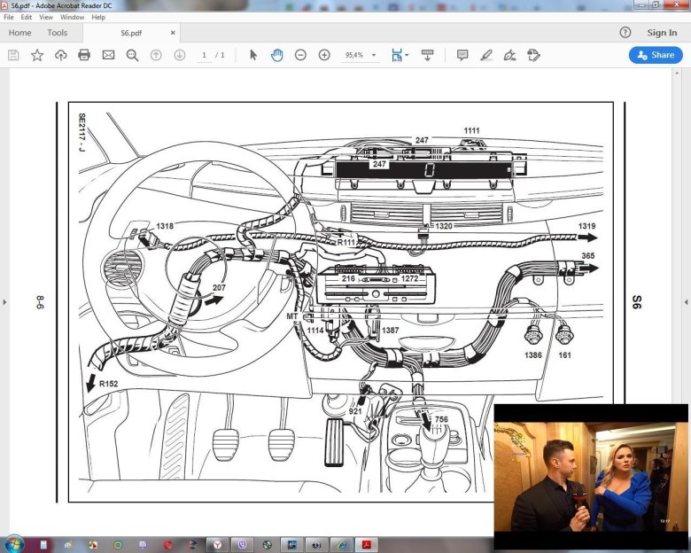Send file by email envelope icon
691x553 pixels.
click(x=108, y=55)
